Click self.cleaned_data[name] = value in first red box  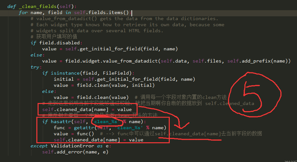pyautogui.click(x=87, y=110)
